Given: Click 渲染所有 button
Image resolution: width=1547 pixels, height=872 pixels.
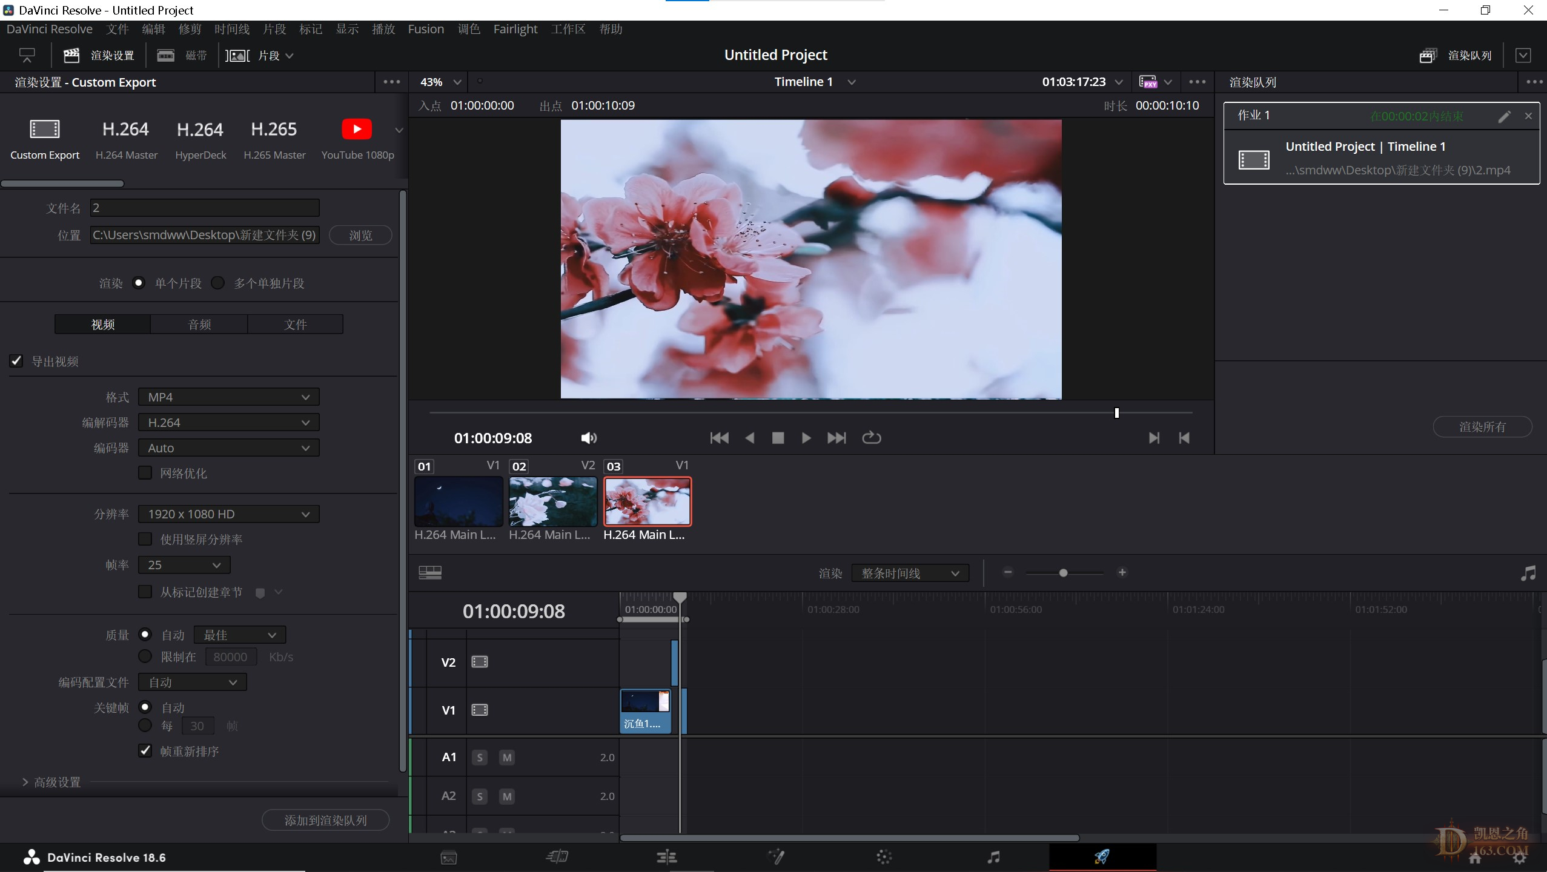Looking at the screenshot, I should tap(1482, 426).
